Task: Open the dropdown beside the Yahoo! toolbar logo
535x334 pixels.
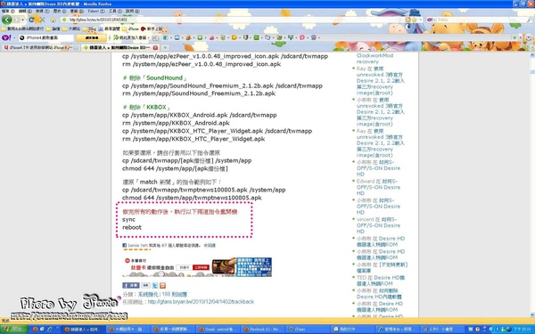Action: pyautogui.click(x=14, y=37)
